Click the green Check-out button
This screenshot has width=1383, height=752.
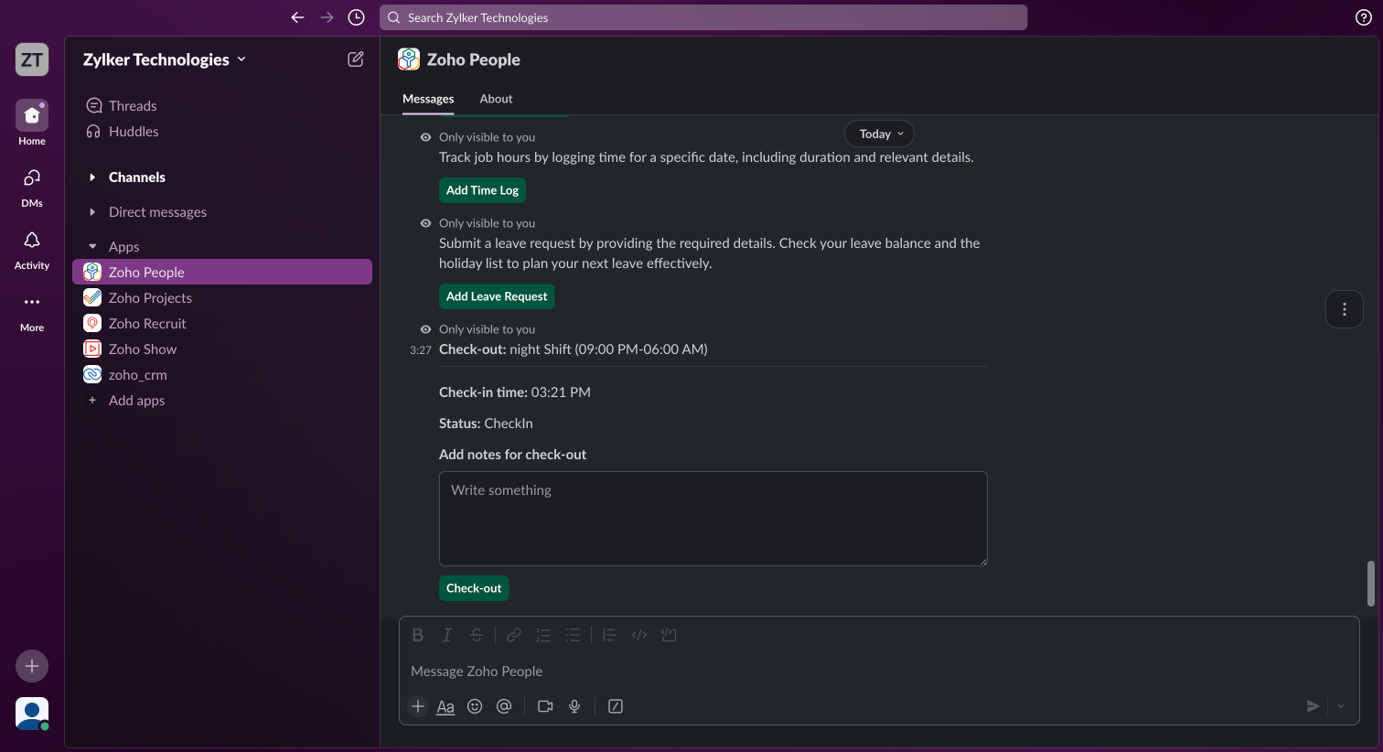[474, 588]
